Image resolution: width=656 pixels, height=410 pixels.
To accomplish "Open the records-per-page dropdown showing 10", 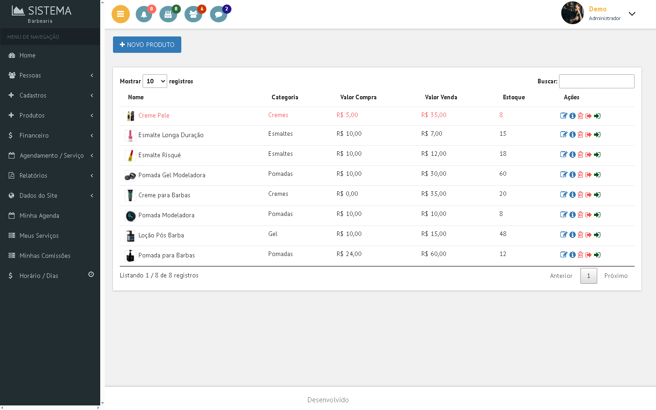I will pyautogui.click(x=155, y=81).
